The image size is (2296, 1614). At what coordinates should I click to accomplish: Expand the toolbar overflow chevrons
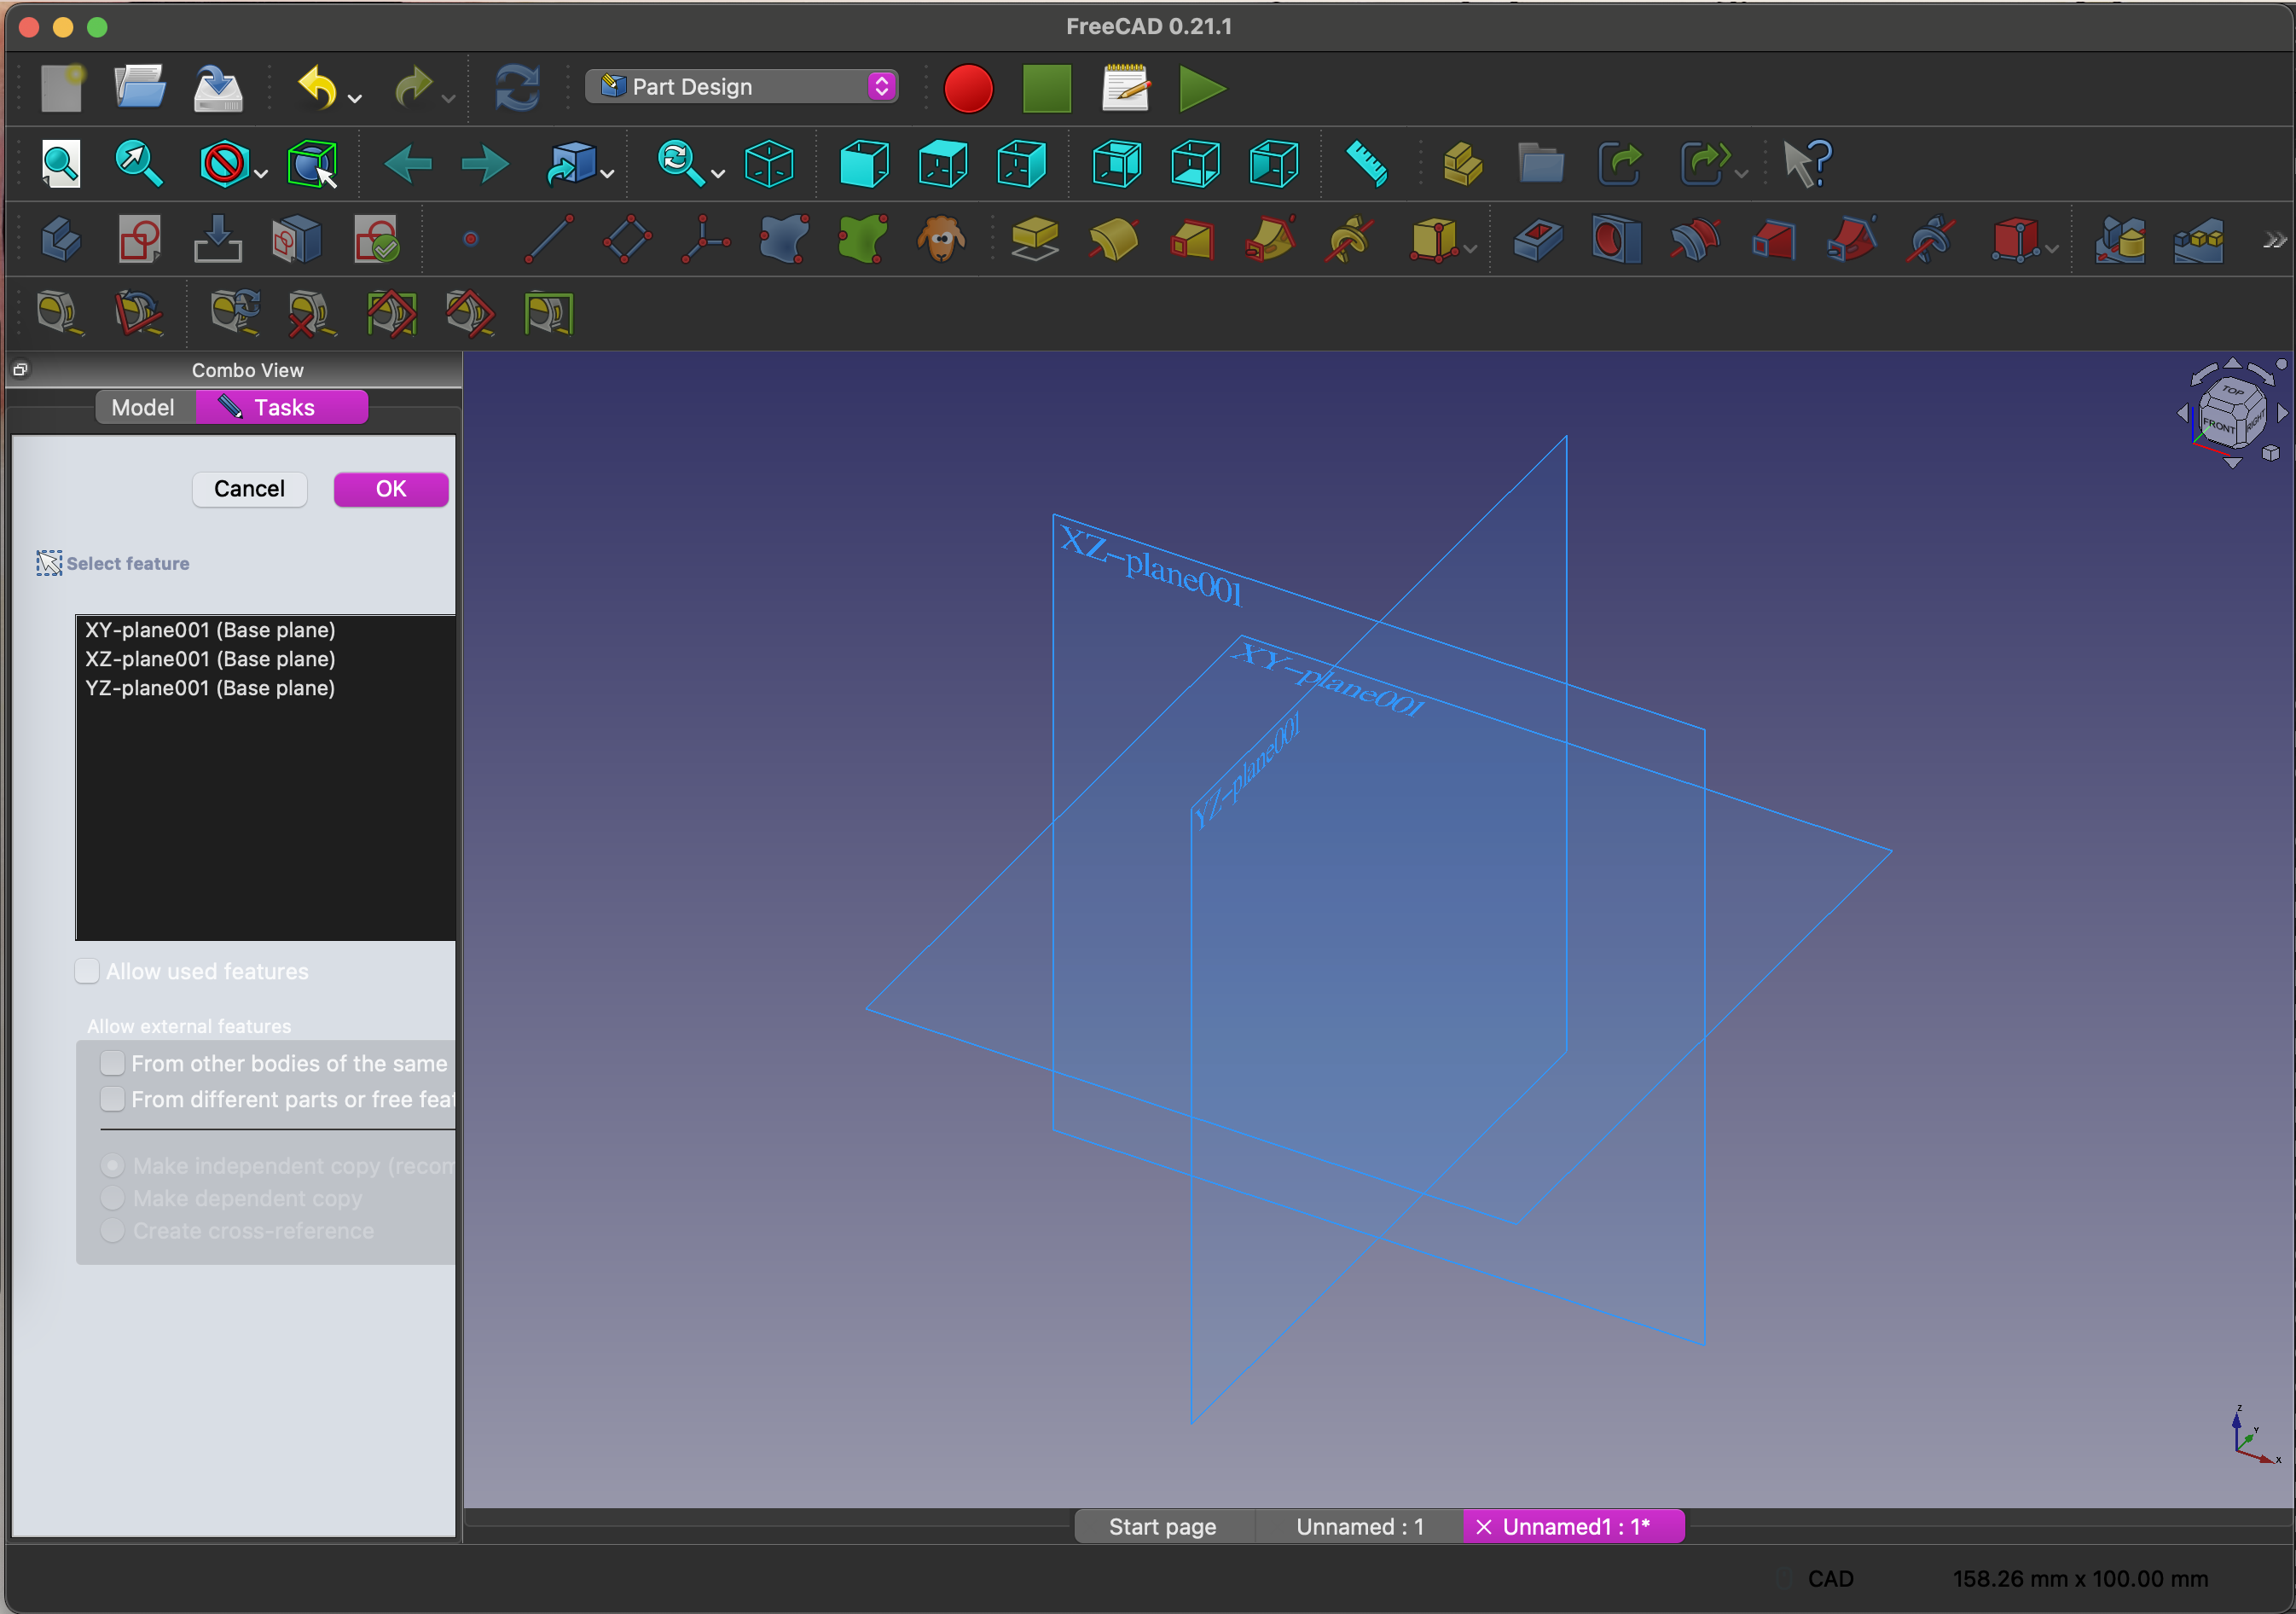(x=2274, y=240)
